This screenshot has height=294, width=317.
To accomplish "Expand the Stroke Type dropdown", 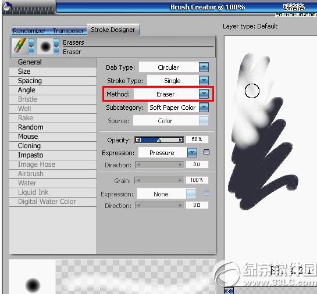I will [x=204, y=81].
